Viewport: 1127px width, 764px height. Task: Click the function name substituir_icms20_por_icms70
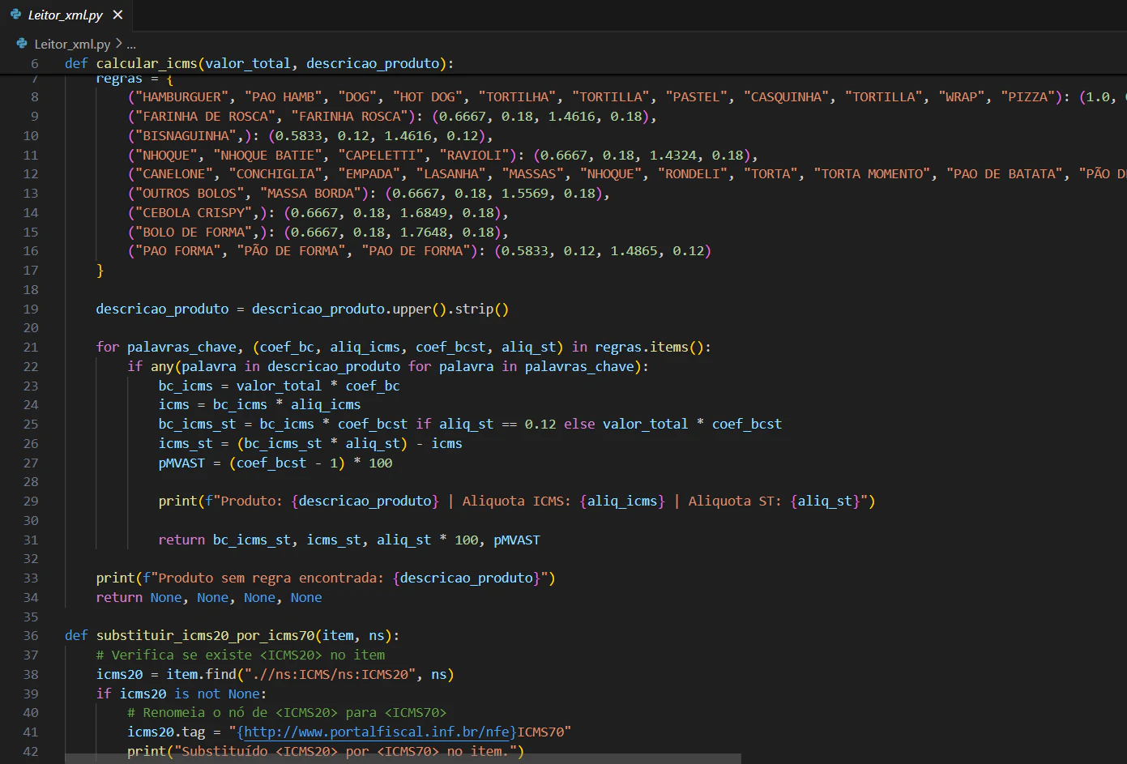pyautogui.click(x=205, y=635)
